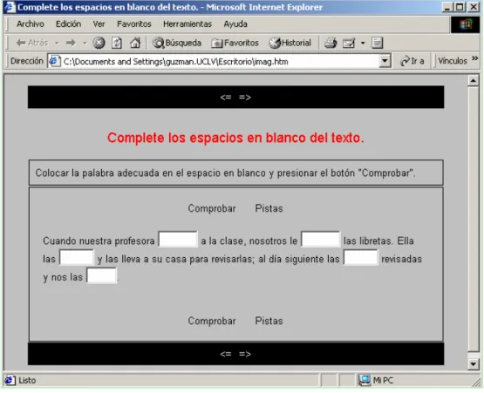Open the mail toolbar icon
The width and height of the screenshot is (484, 393).
(x=349, y=43)
